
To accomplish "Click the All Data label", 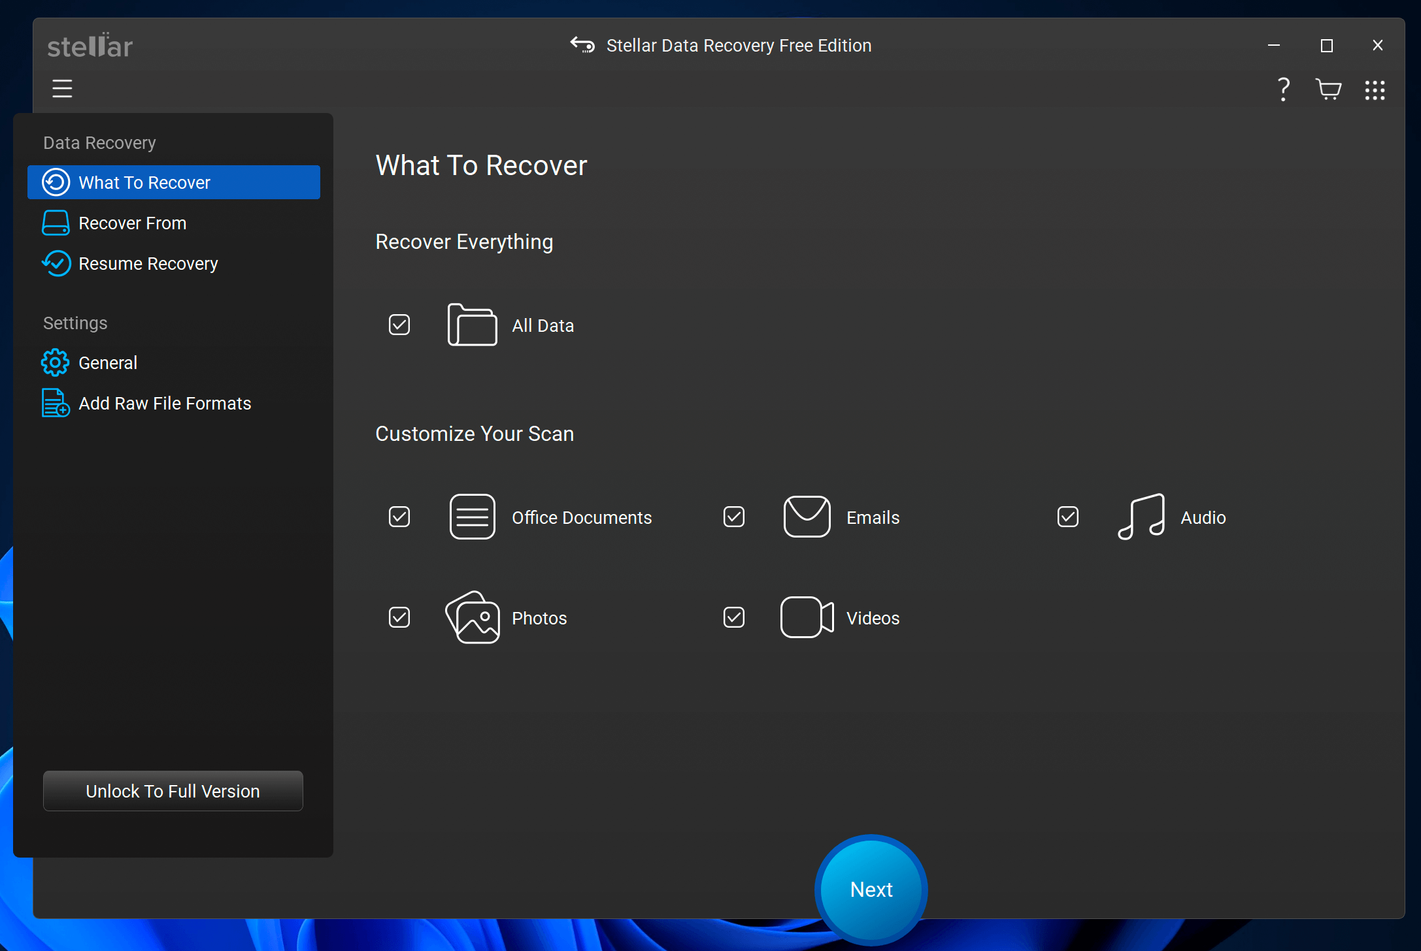I will pos(543,325).
